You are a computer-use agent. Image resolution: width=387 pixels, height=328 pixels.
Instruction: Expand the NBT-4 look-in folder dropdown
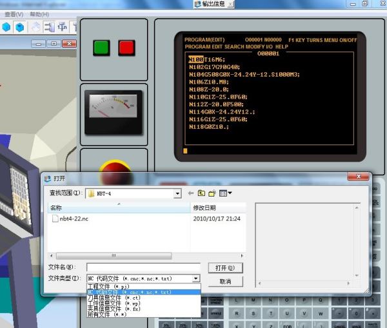[x=177, y=193]
